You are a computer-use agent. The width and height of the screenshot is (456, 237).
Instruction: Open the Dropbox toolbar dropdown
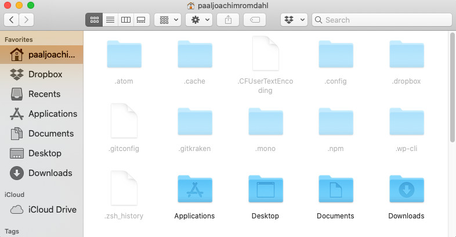[294, 20]
